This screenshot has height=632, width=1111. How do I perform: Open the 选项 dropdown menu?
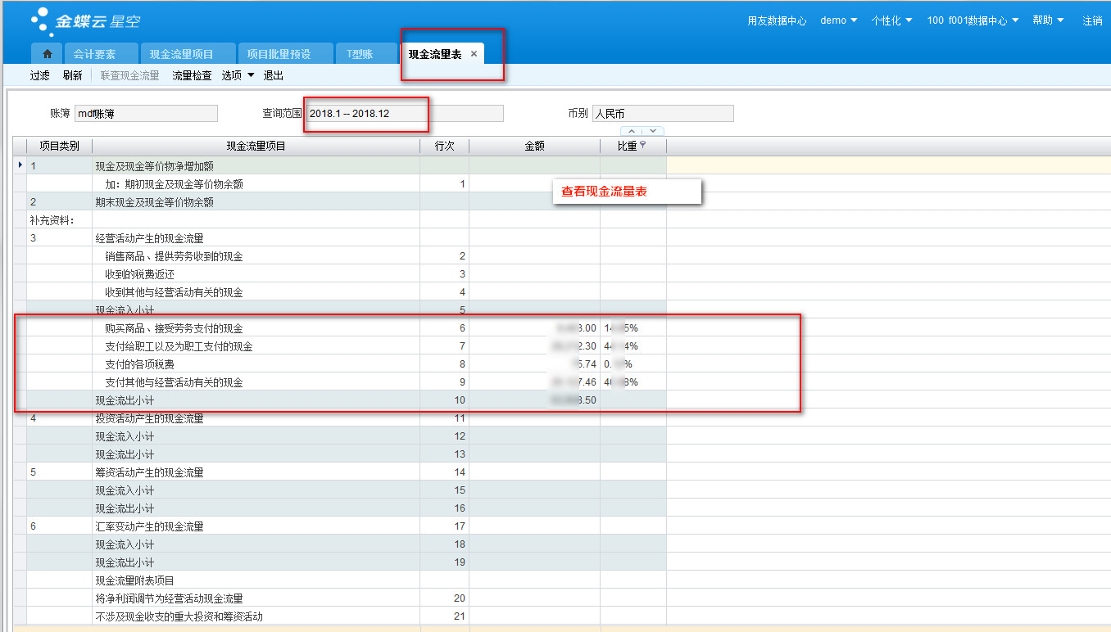point(238,75)
